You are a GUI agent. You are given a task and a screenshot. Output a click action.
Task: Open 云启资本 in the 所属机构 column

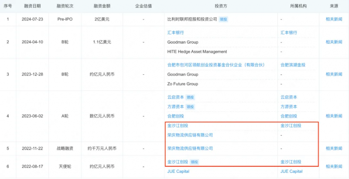[x=289, y=97]
